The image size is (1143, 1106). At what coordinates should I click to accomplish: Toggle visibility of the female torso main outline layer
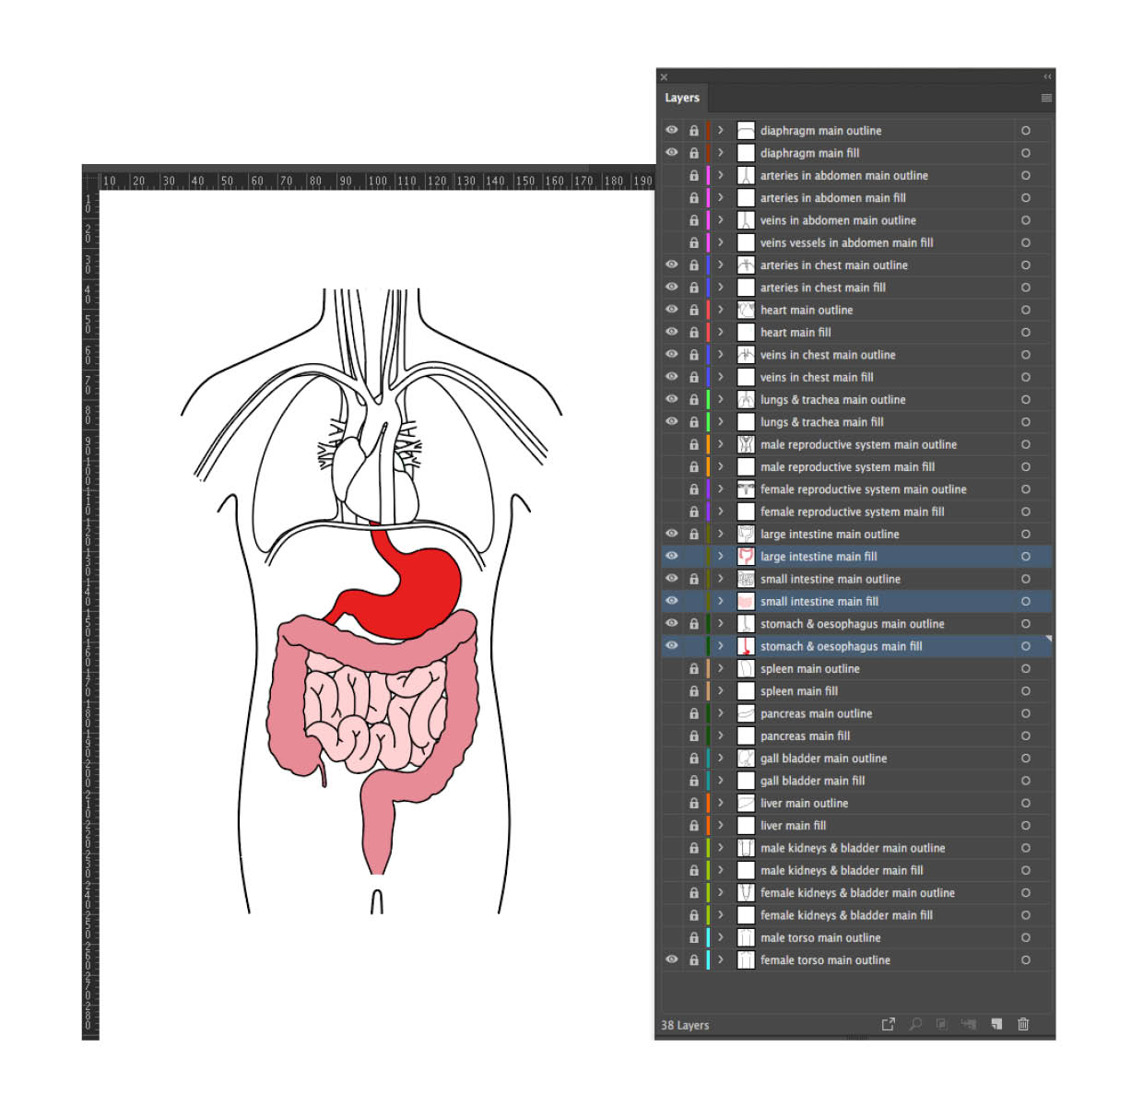(x=672, y=959)
